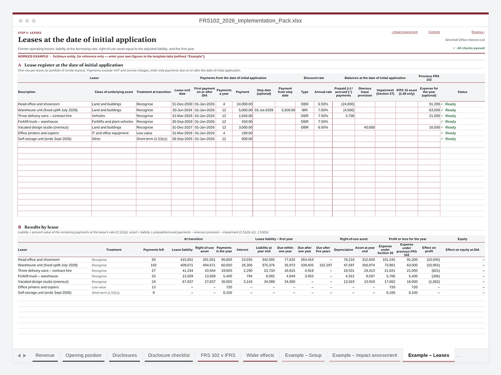Switch to the Opening position tab
This screenshot has width=501, height=375.
click(x=83, y=355)
